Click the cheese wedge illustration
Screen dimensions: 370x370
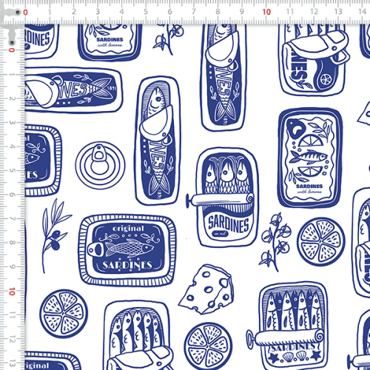tap(206, 289)
